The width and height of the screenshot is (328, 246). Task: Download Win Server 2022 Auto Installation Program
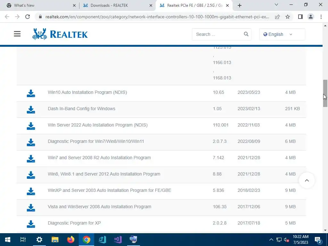pyautogui.click(x=31, y=126)
